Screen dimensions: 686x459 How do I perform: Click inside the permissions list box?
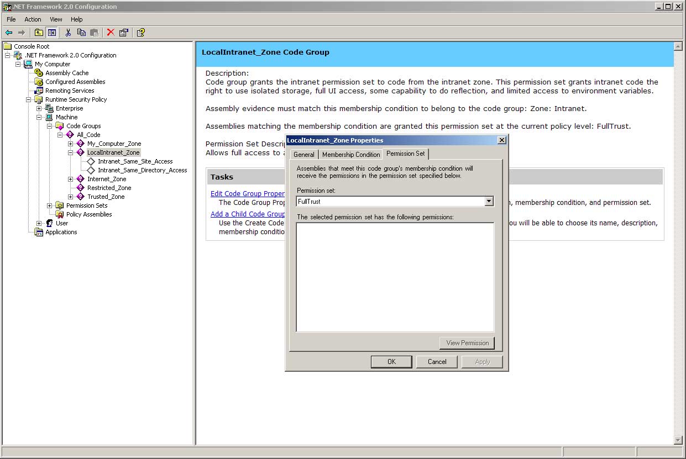395,277
